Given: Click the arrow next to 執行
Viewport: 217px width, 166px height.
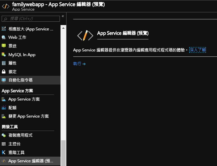Looking at the screenshot, I should click(x=84, y=64).
